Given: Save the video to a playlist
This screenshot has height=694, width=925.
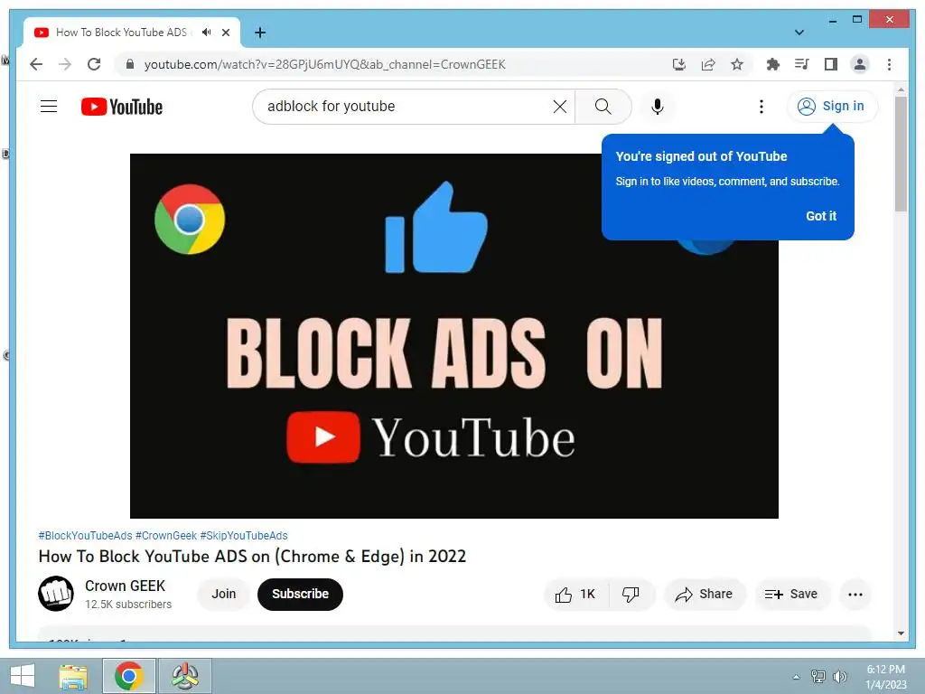Looking at the screenshot, I should click(791, 595).
